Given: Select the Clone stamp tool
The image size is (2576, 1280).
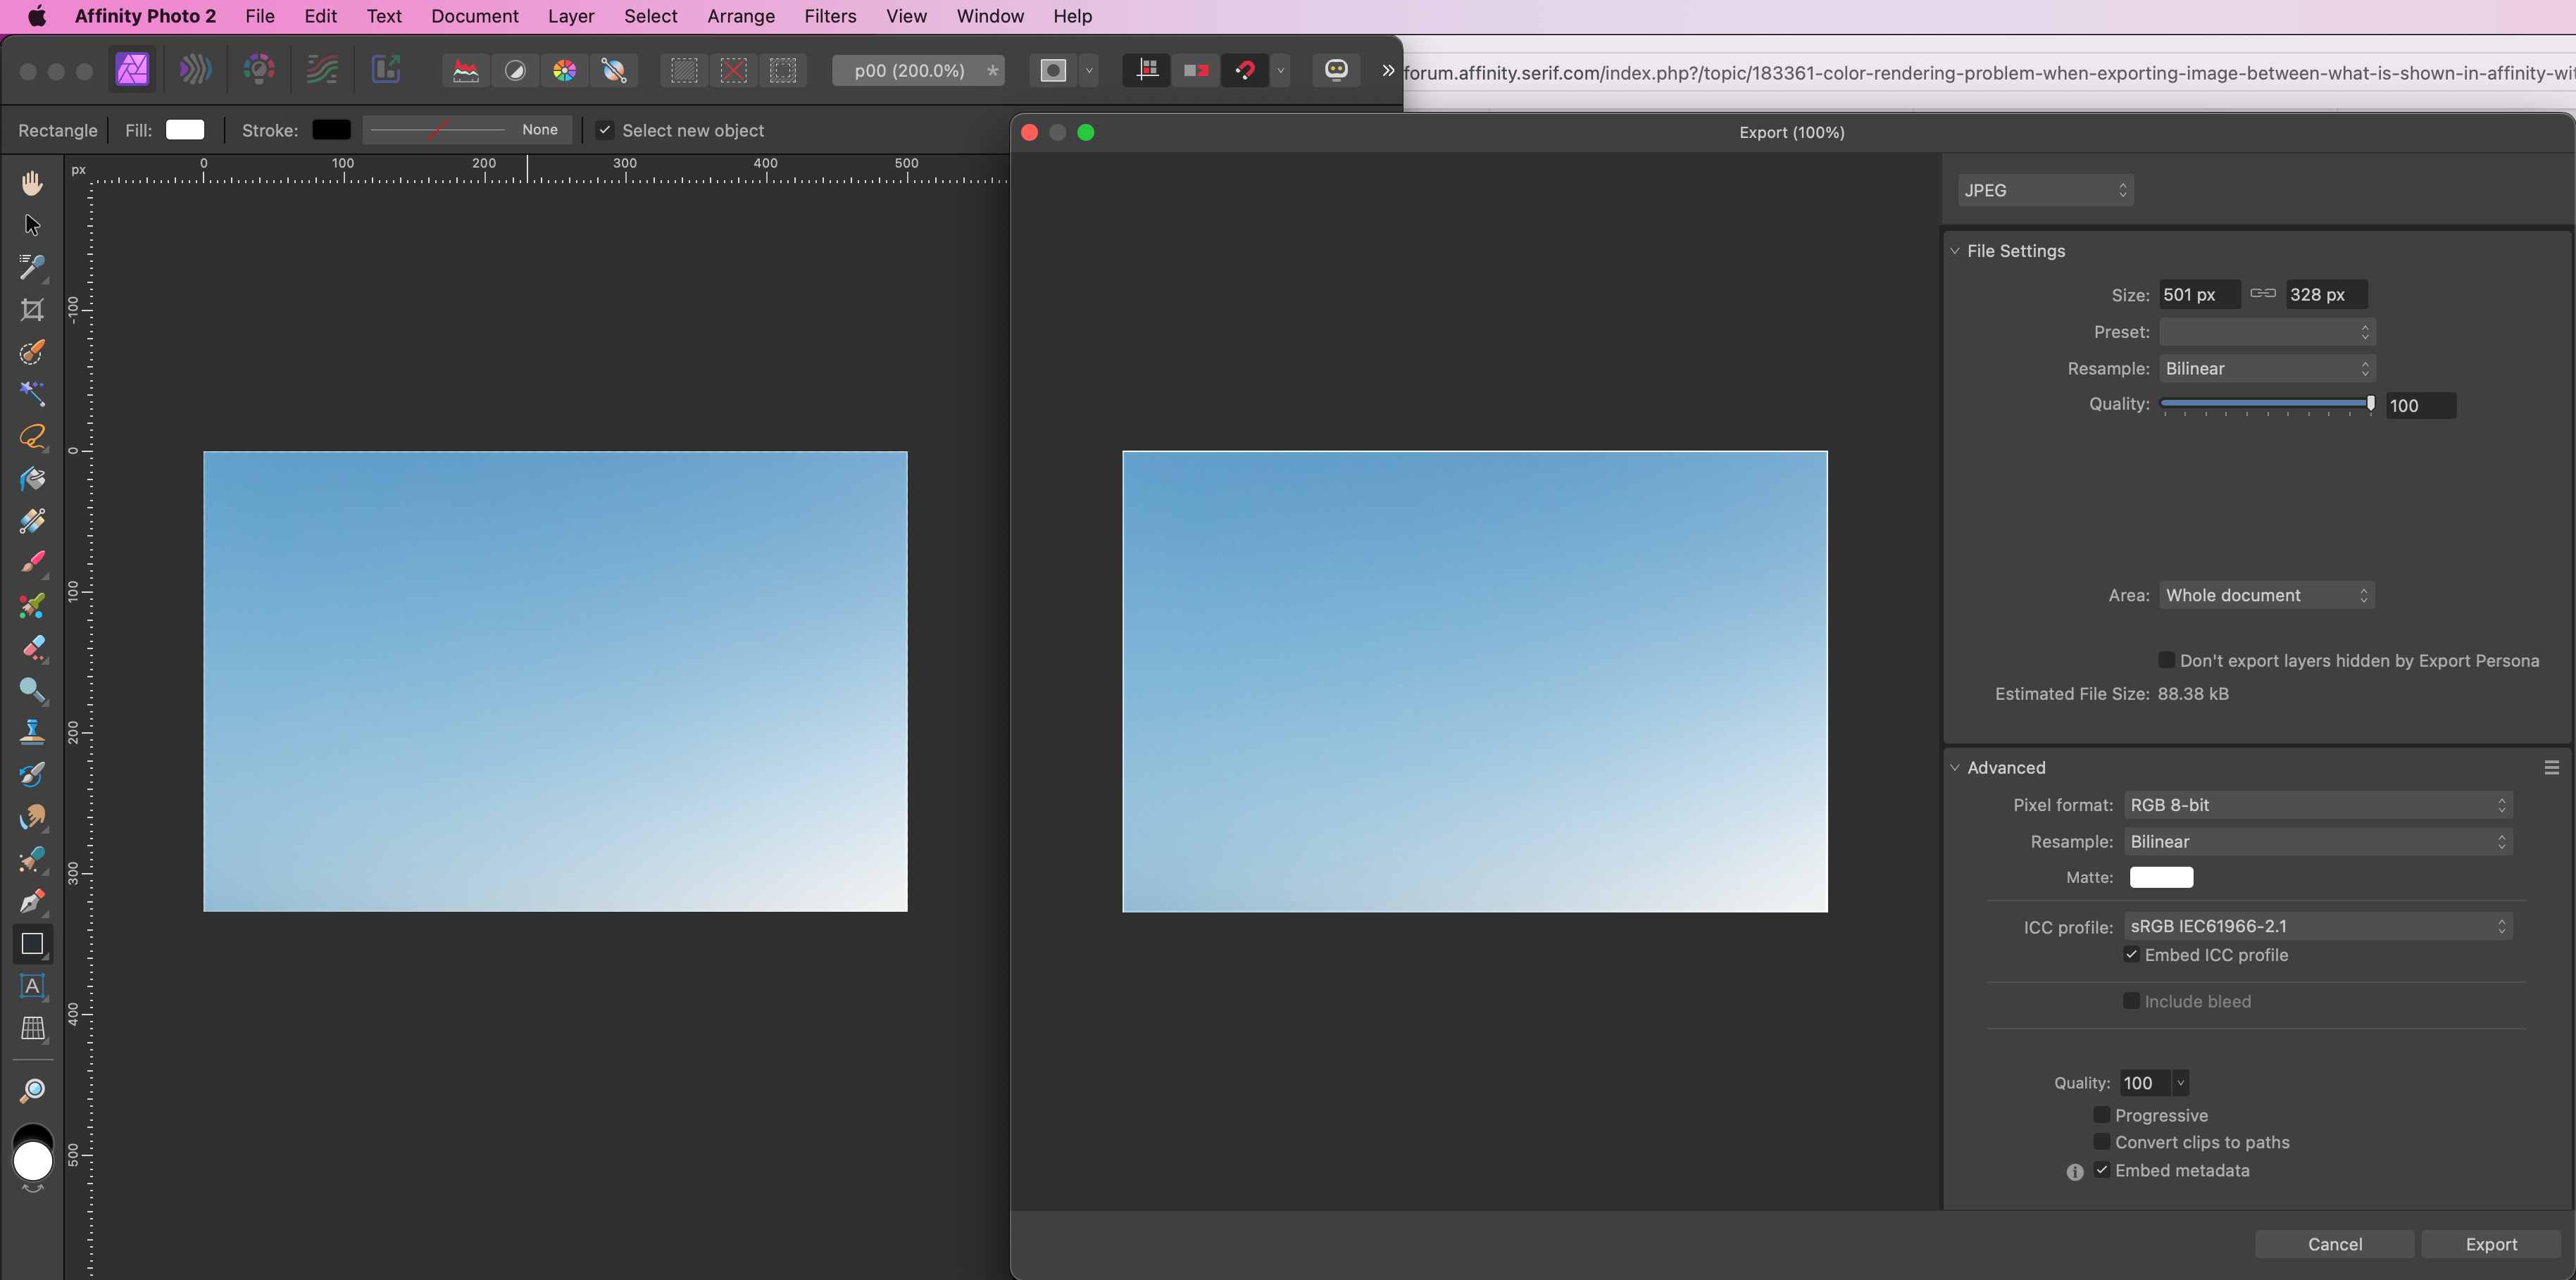Looking at the screenshot, I should [32, 732].
